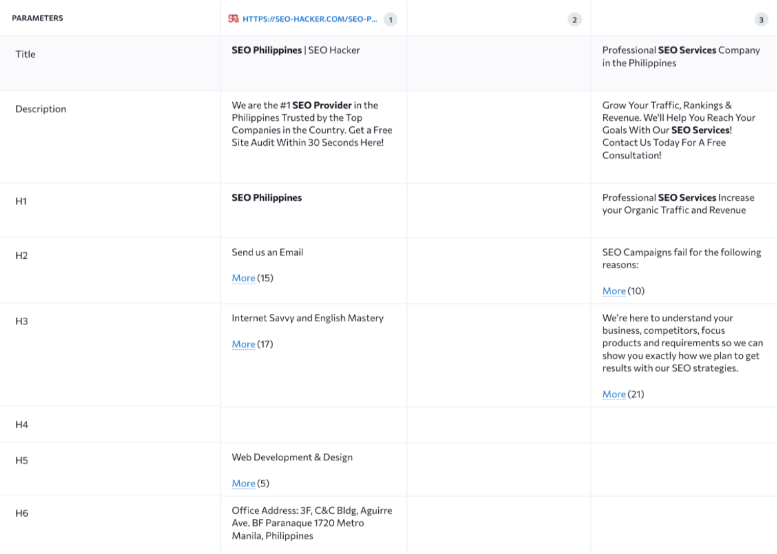Open the seo-hacker.com URL link in header
The image size is (777, 554).
(309, 19)
